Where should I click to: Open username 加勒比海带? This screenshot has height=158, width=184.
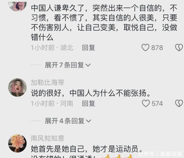point(47,82)
